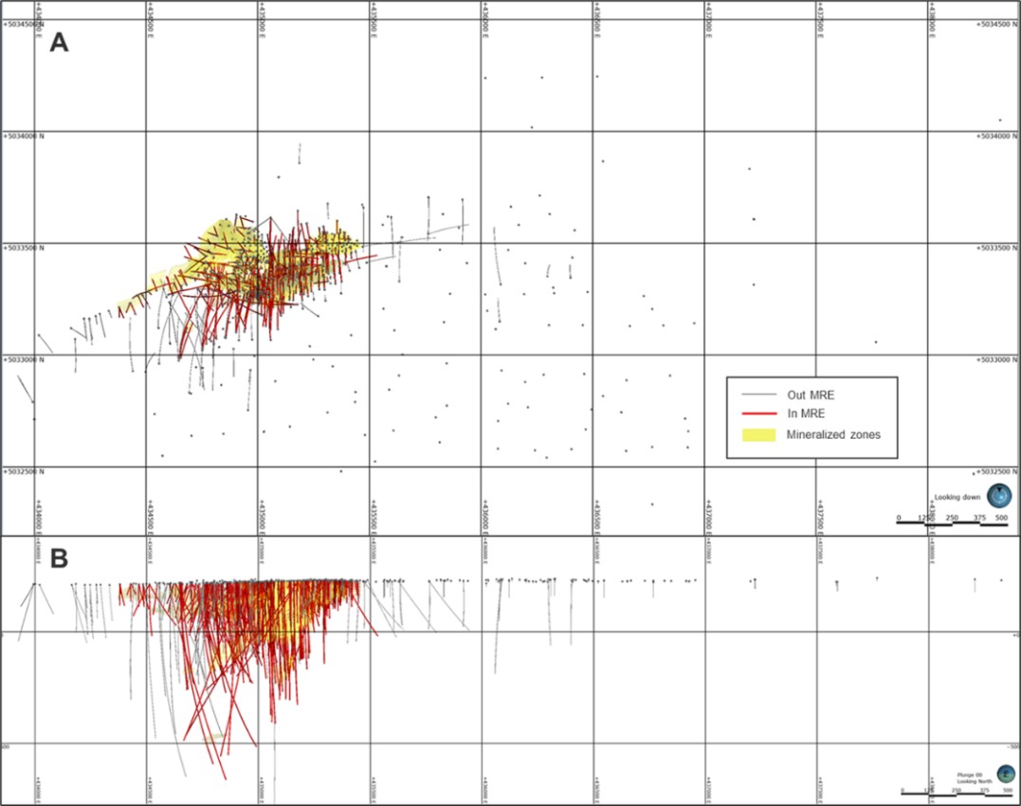Viewport: 1021px width, 806px height.
Task: Click the Mineralized zones legend label
Action: (834, 434)
